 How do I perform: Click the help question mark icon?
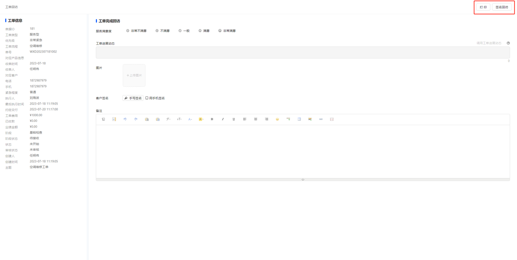click(x=508, y=43)
